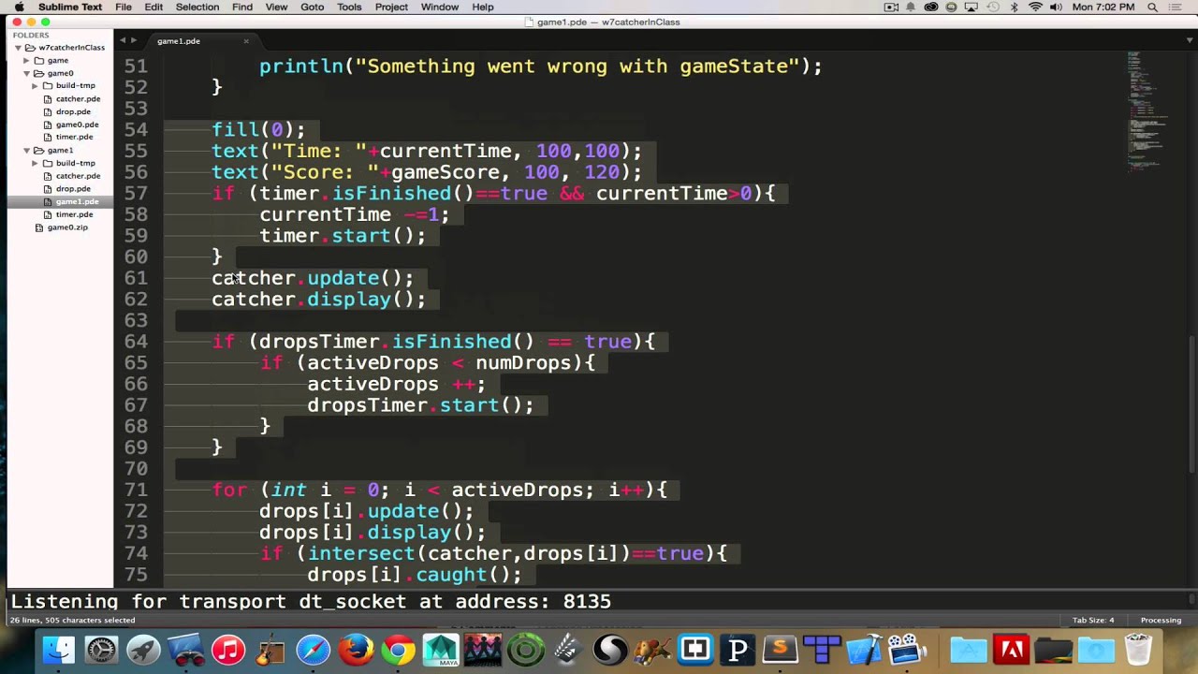1198x674 pixels.
Task: Open catcher.pde under game1
Action: pyautogui.click(x=78, y=176)
